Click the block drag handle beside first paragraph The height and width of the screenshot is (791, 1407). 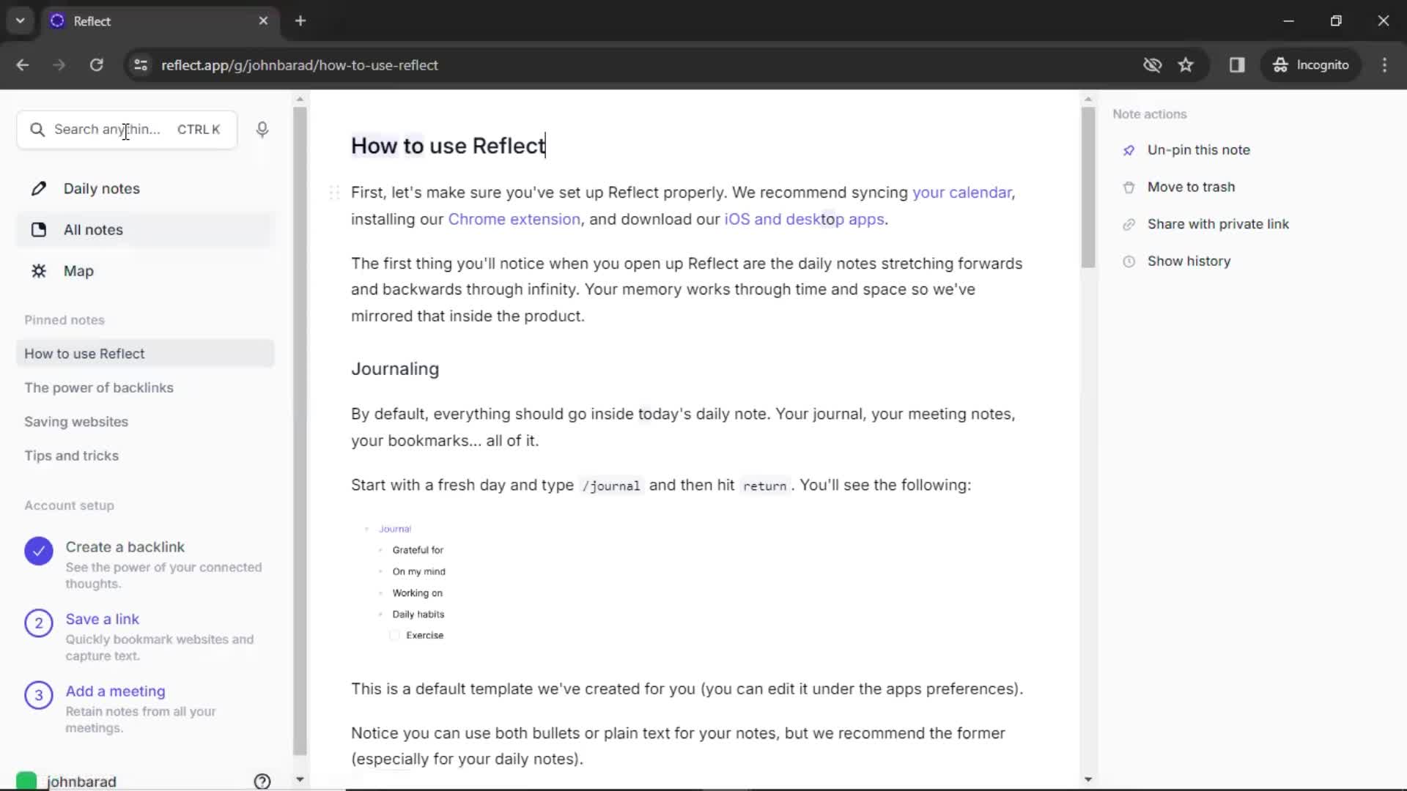334,193
